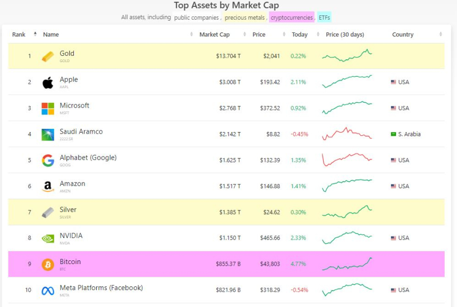
Task: Click the Alphabet Google logo icon
Action: click(x=48, y=160)
